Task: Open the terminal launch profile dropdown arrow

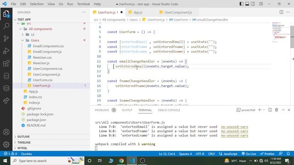Action: (264, 110)
